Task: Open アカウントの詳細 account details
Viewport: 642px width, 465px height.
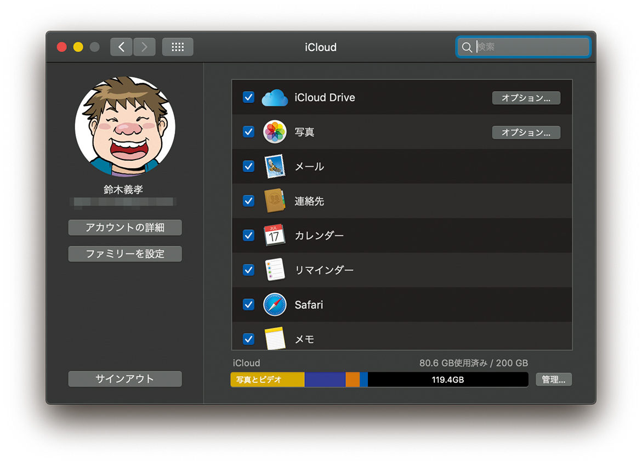Action: pos(125,228)
